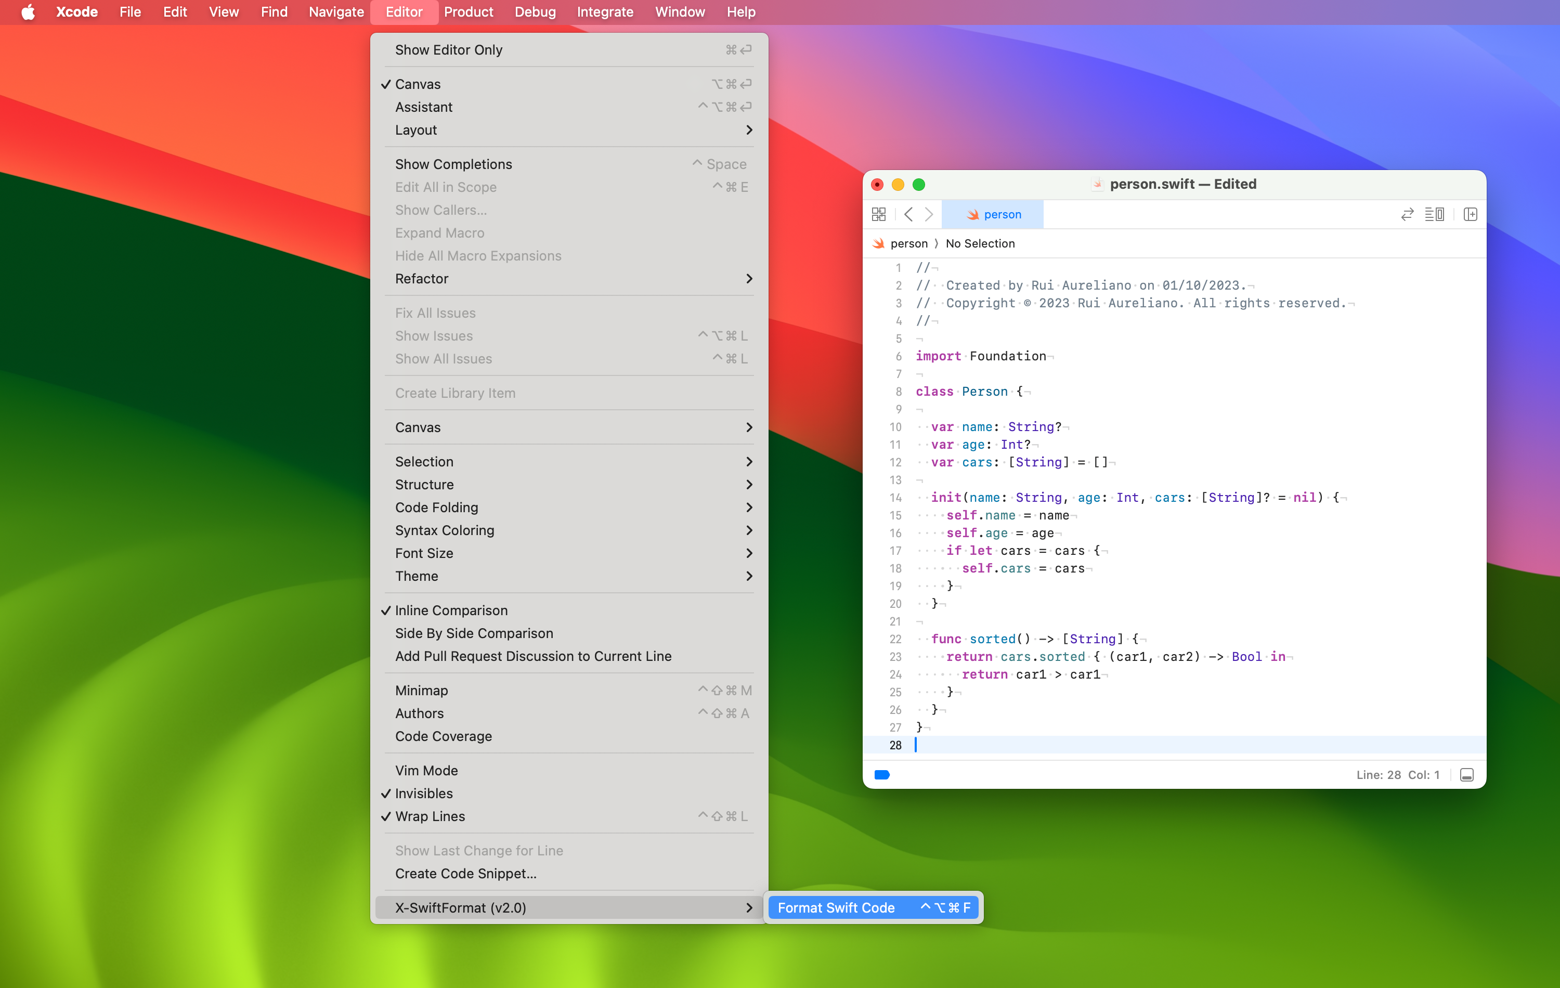Click Create Code Snippet…
The width and height of the screenshot is (1560, 988).
coord(465,873)
